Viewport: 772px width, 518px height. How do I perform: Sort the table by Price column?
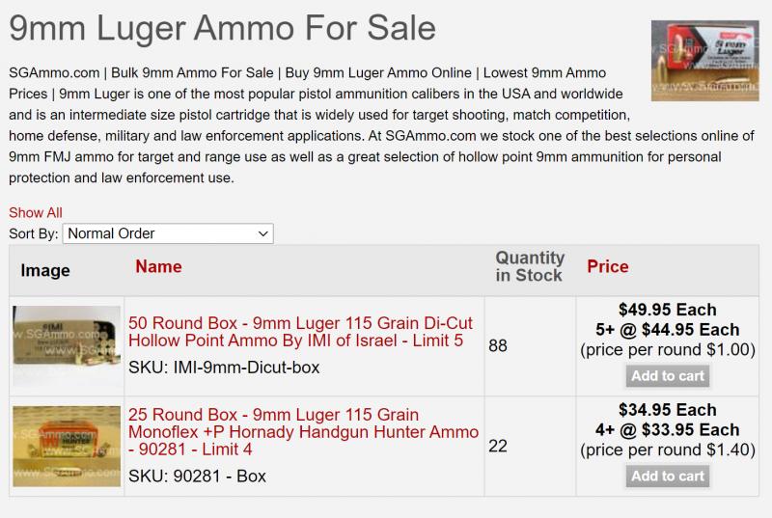(x=608, y=266)
